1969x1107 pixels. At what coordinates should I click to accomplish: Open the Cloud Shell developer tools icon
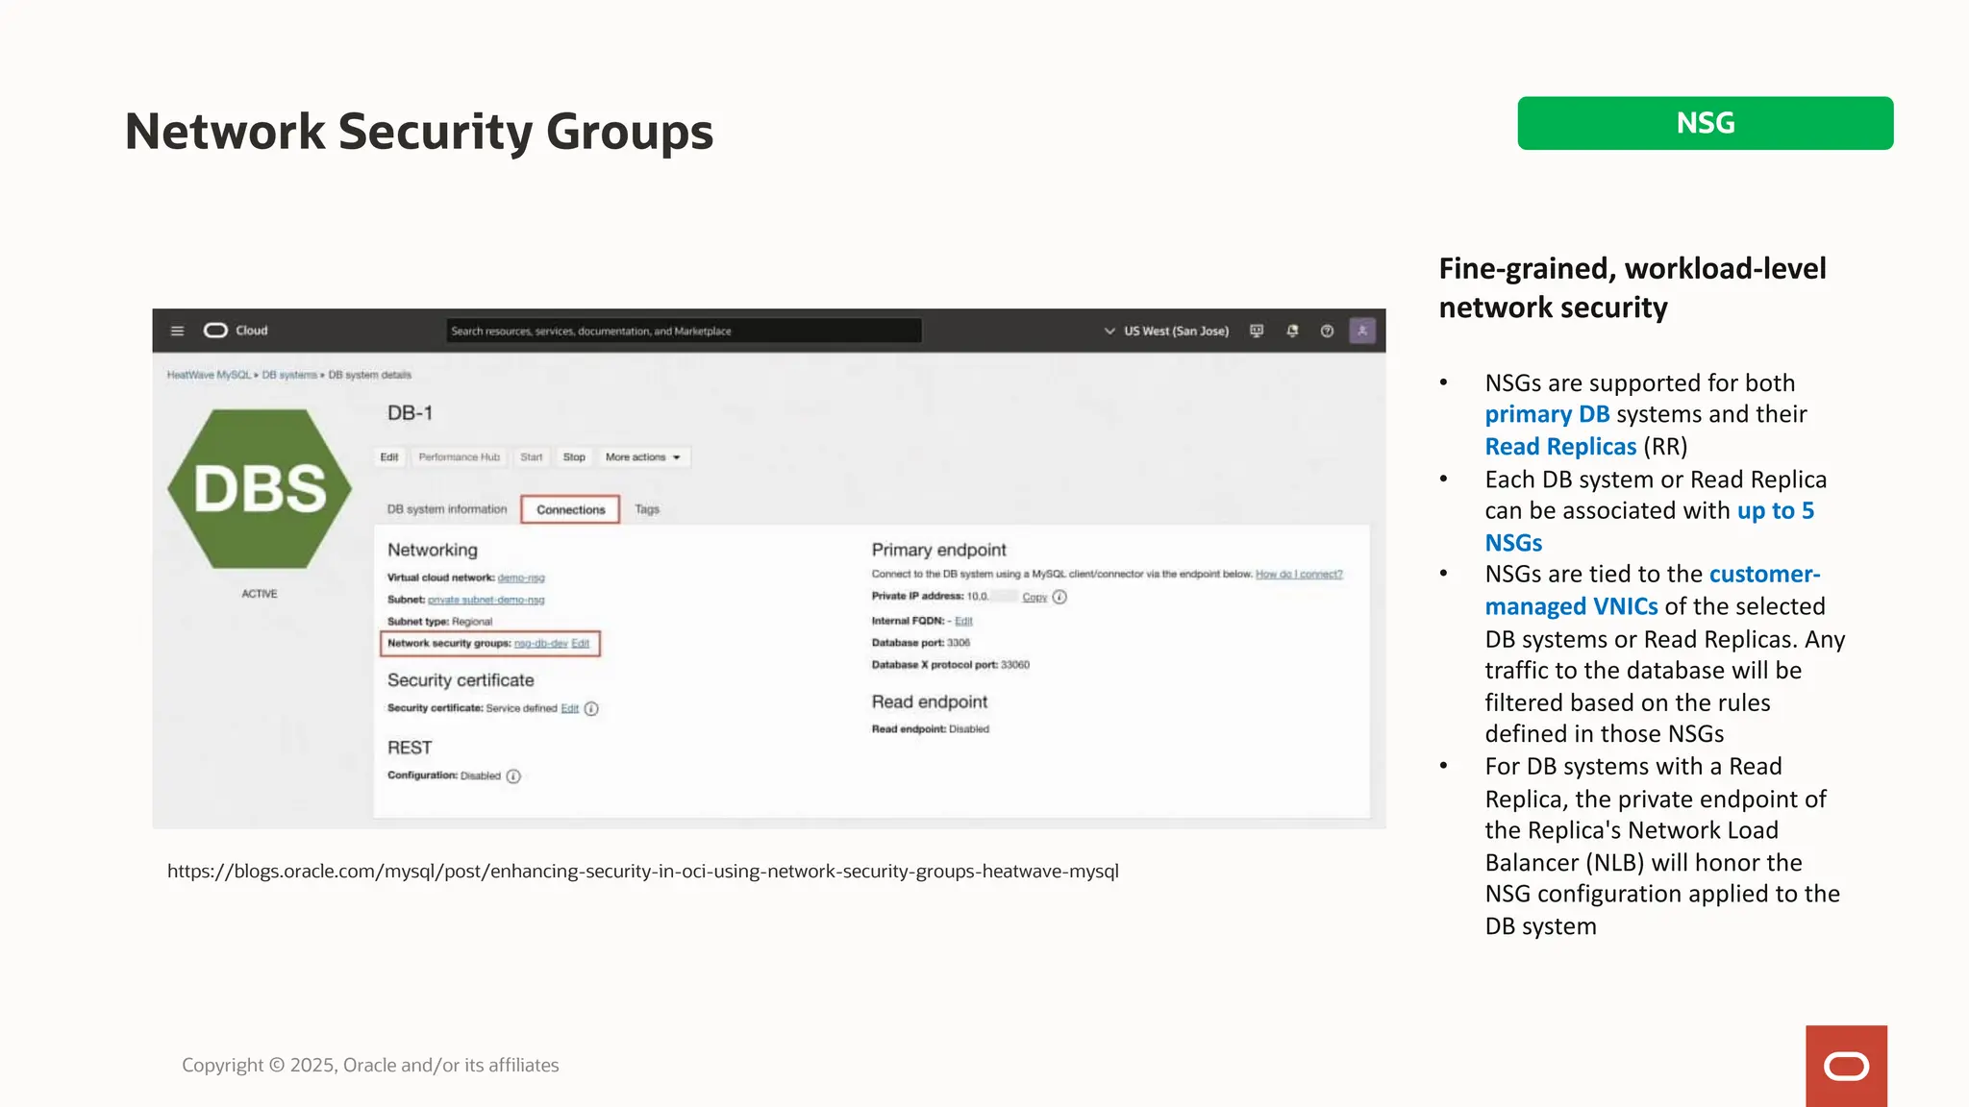click(1257, 331)
